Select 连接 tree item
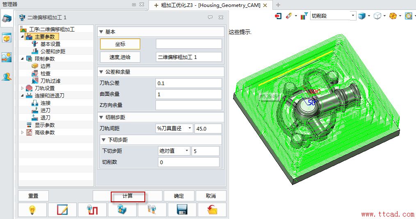Viewport: 416px width, 219px height. click(46, 103)
